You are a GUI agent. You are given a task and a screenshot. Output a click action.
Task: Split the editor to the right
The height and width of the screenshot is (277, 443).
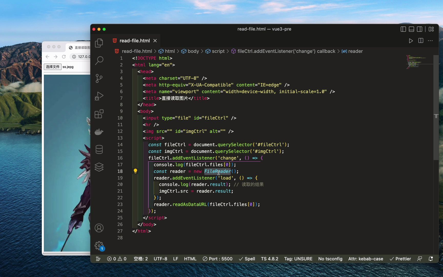421,41
